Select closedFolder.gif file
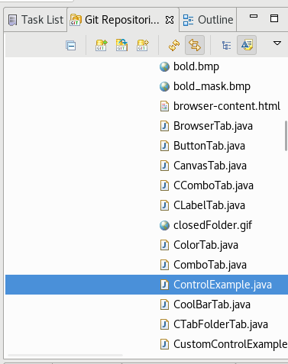 212,225
